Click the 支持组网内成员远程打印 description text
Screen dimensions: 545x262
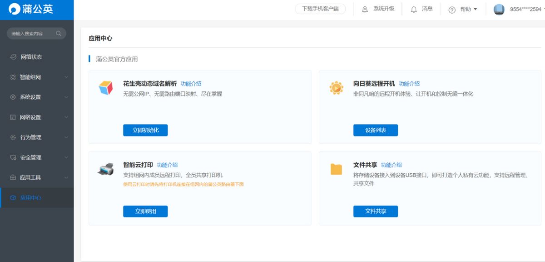[173, 175]
